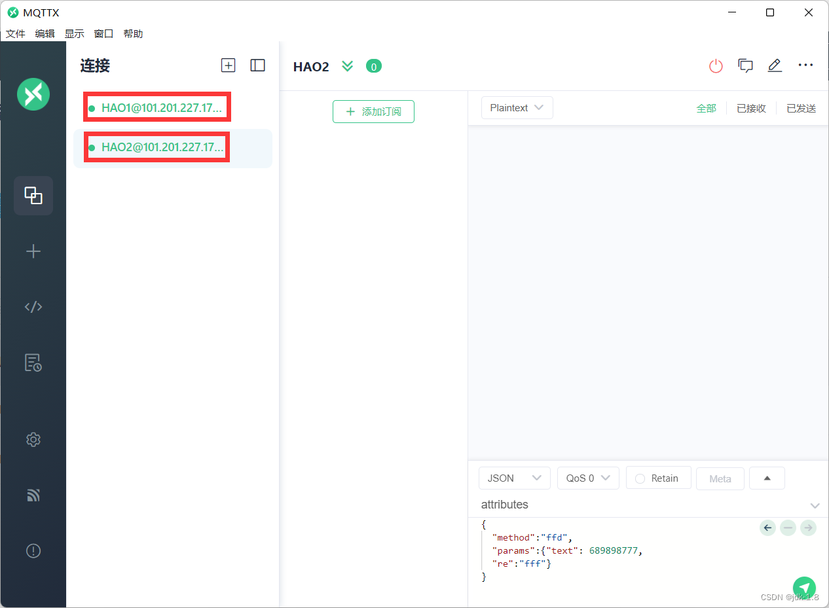Open Settings gear icon in the sidebar
This screenshot has height=608, width=829.
(33, 440)
